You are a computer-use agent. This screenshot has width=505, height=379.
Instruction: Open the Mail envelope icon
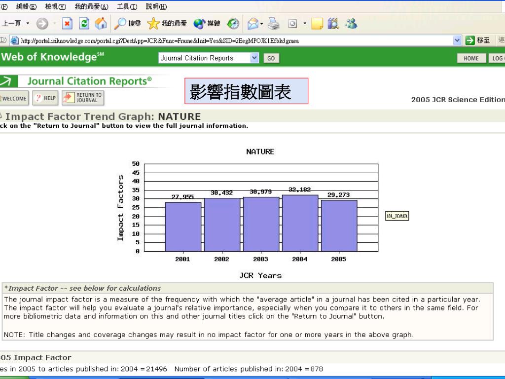pyautogui.click(x=253, y=24)
